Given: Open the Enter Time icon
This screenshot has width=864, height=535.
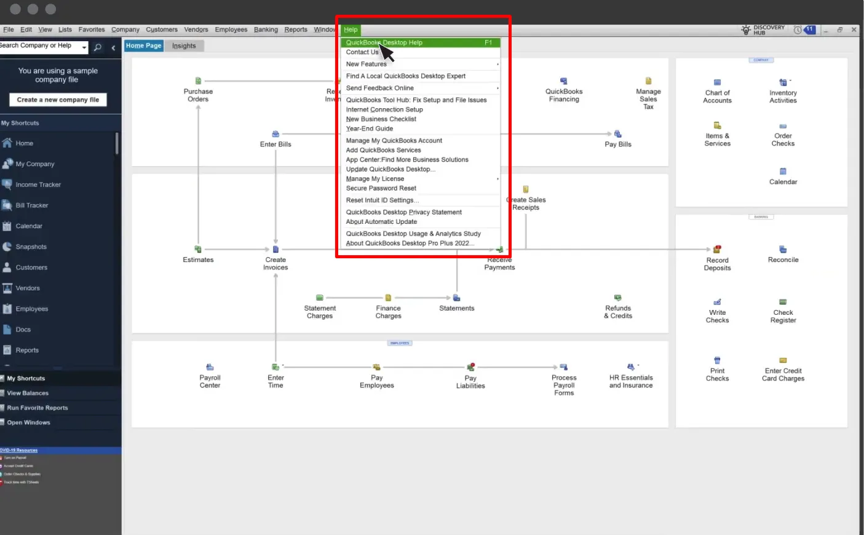Looking at the screenshot, I should pyautogui.click(x=275, y=367).
